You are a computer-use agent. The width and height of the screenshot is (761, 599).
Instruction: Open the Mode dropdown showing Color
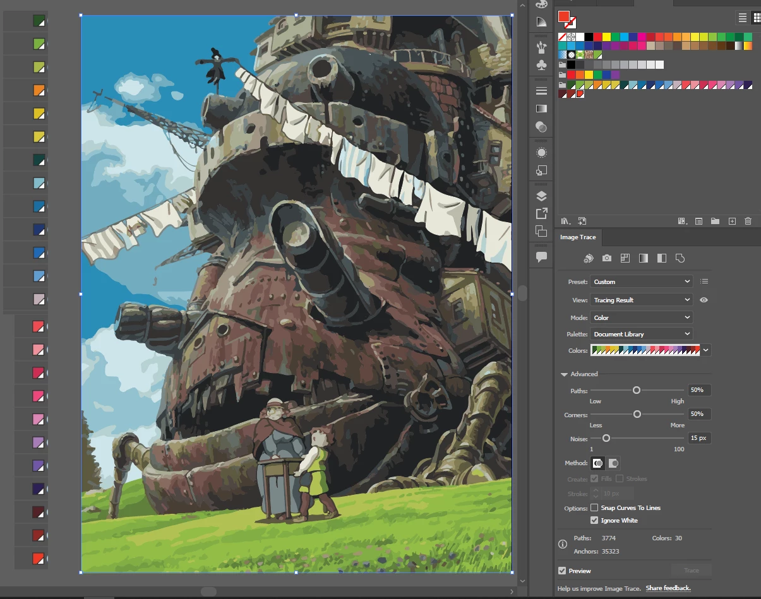pyautogui.click(x=642, y=317)
